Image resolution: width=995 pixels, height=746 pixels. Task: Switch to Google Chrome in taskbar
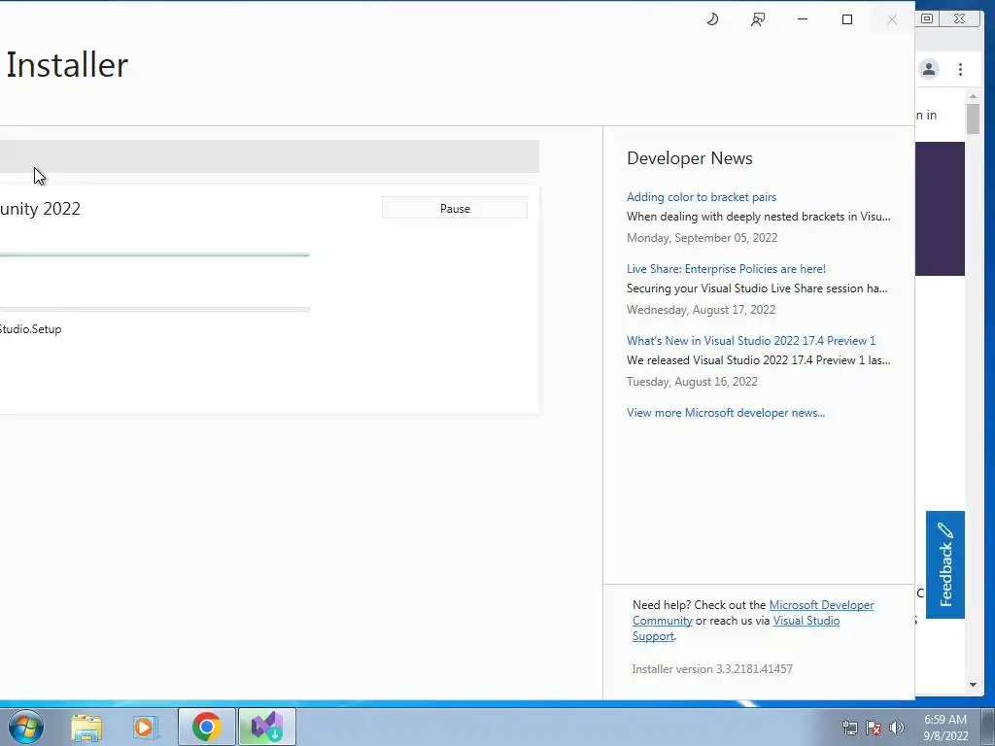click(206, 727)
